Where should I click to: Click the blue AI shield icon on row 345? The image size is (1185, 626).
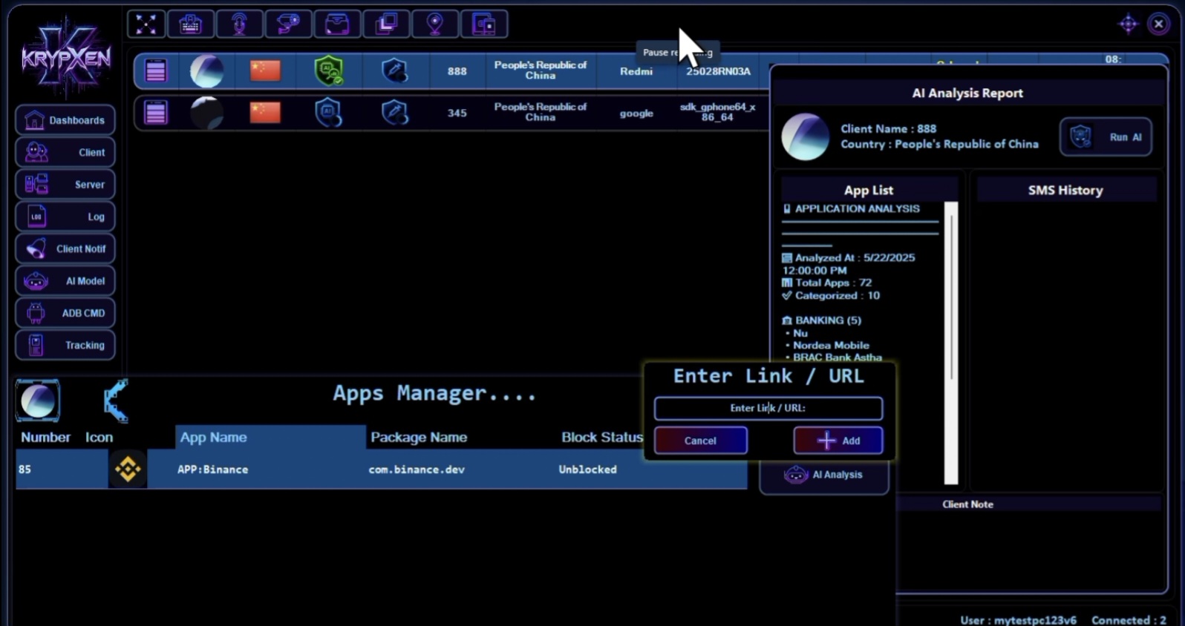329,113
